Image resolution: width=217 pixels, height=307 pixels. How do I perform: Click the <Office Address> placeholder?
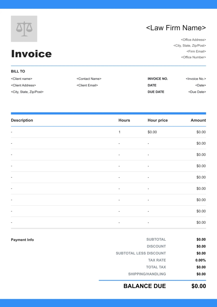tap(193, 40)
